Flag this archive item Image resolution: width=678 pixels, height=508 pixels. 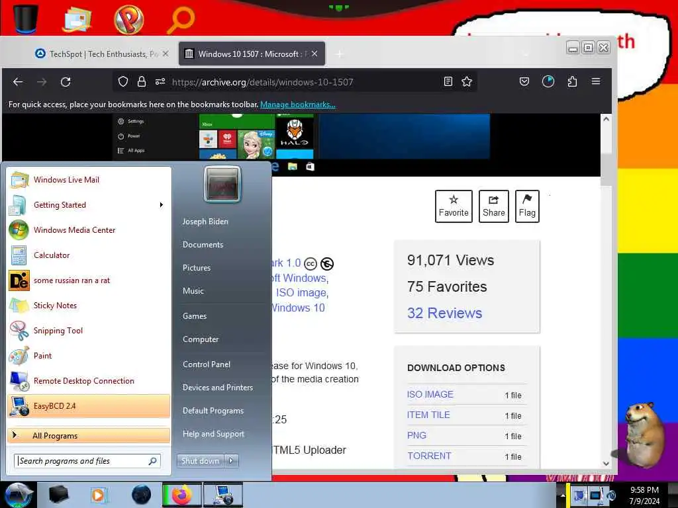click(x=527, y=206)
